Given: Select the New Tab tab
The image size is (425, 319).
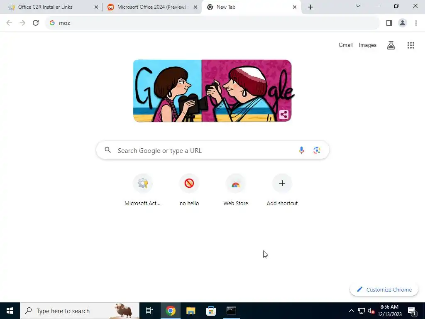Looking at the screenshot, I should pos(251,7).
